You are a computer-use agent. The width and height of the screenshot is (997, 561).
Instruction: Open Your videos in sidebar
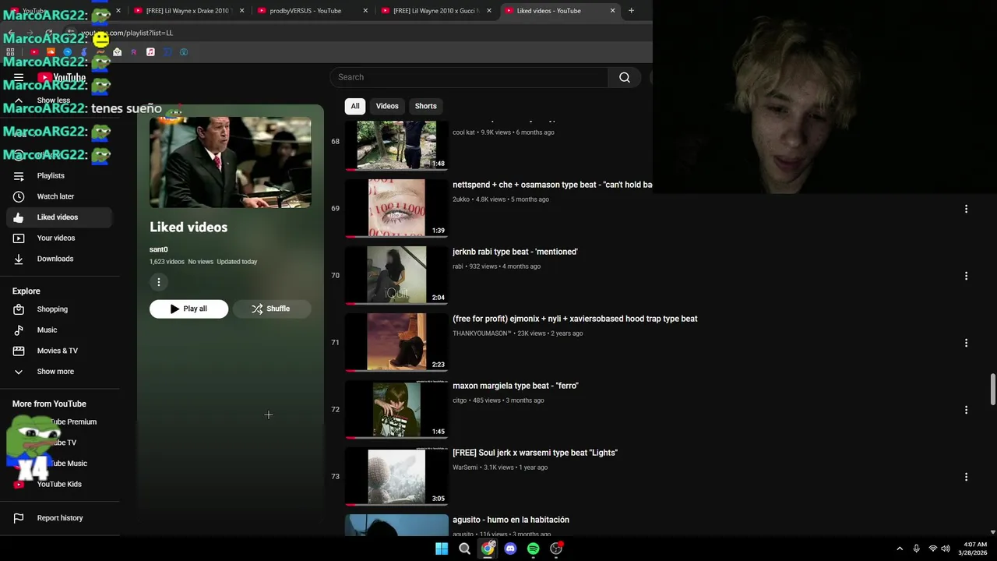55,238
